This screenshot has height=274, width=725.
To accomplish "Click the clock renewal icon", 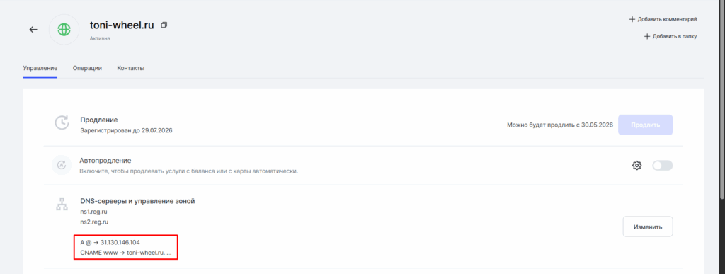I will click(62, 123).
